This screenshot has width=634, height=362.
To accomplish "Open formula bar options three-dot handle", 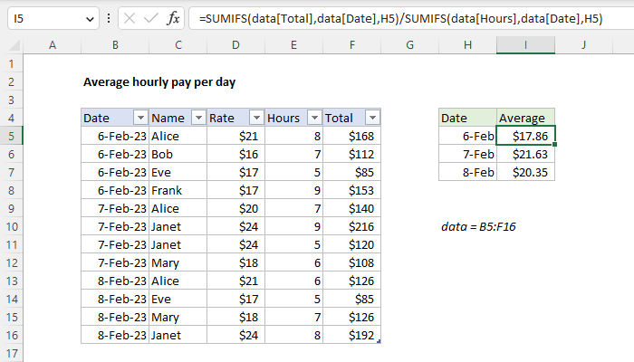I will 109,18.
